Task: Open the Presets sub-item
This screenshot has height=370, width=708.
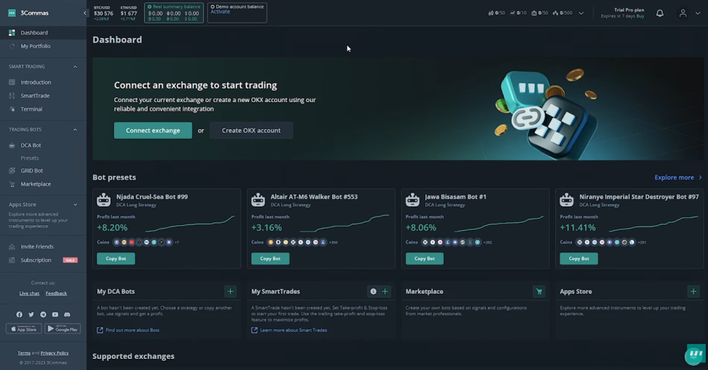Action: [30, 158]
